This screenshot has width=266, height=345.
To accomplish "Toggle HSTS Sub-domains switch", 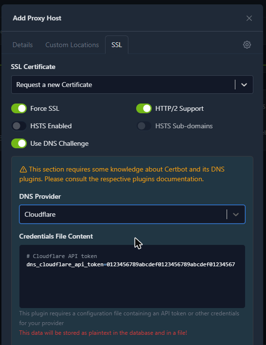I will click(x=144, y=126).
